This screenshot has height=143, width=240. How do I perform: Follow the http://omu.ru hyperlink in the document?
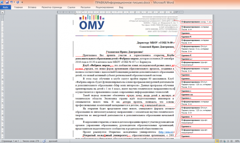pos(166,132)
